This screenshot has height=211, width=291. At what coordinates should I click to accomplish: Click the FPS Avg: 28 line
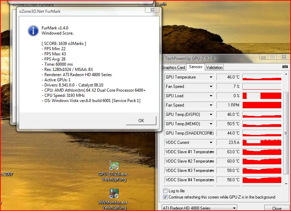(54, 59)
